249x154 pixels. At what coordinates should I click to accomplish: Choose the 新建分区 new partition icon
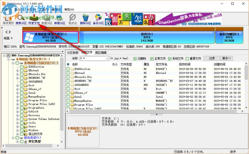[60, 19]
